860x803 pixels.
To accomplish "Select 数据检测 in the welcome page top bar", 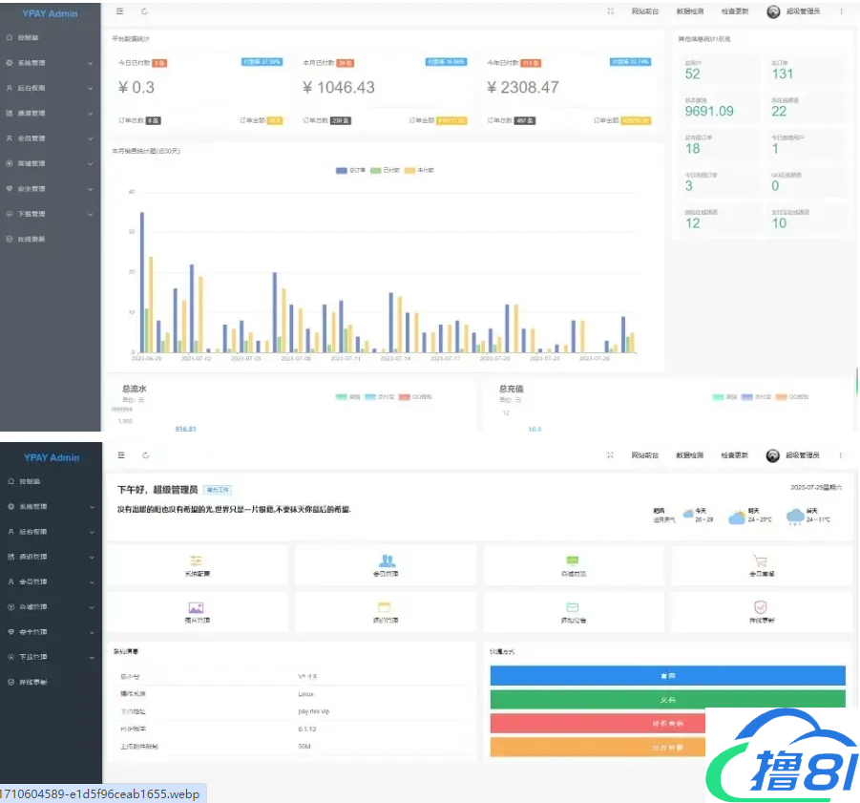I will (x=690, y=455).
